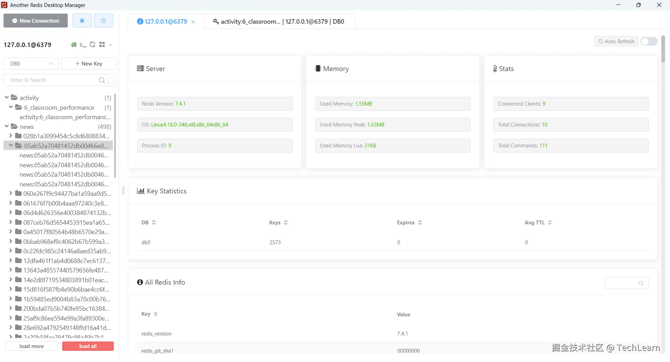Open the command log clock icon button
This screenshot has height=362, width=670.
(x=103, y=21)
